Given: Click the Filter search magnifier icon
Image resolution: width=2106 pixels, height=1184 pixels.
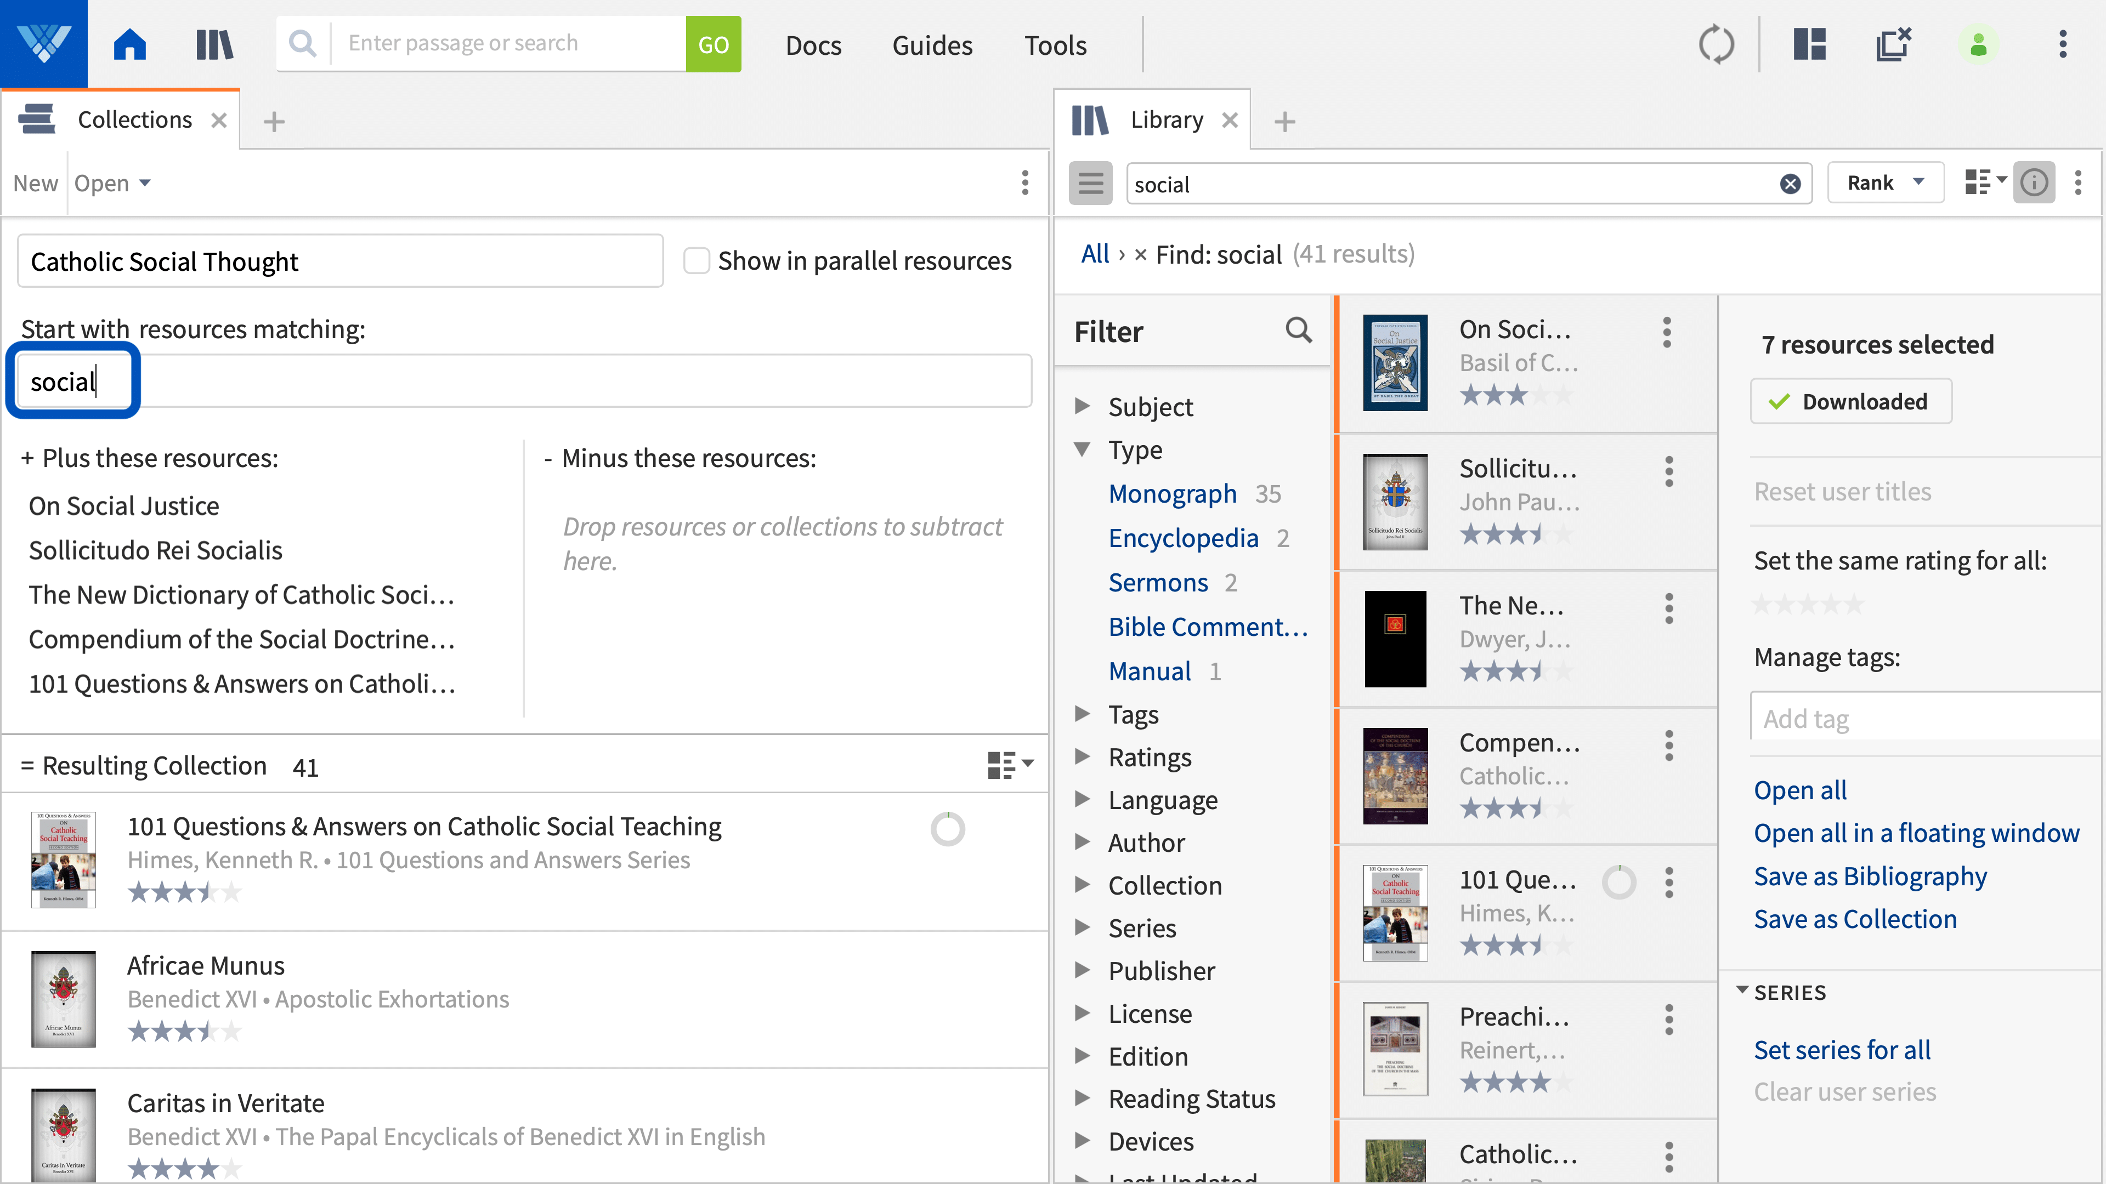Looking at the screenshot, I should pyautogui.click(x=1298, y=330).
